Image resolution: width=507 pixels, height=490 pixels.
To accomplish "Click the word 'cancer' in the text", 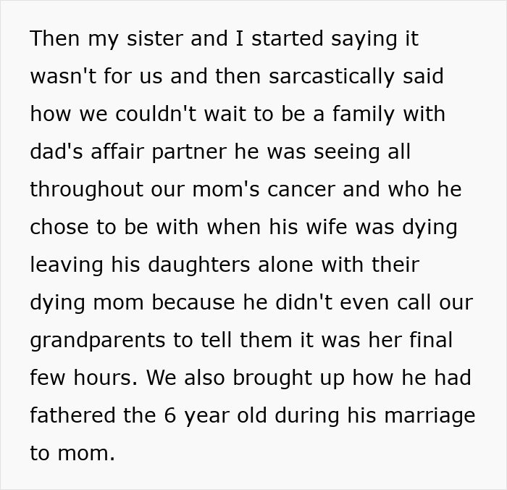I will tap(301, 191).
